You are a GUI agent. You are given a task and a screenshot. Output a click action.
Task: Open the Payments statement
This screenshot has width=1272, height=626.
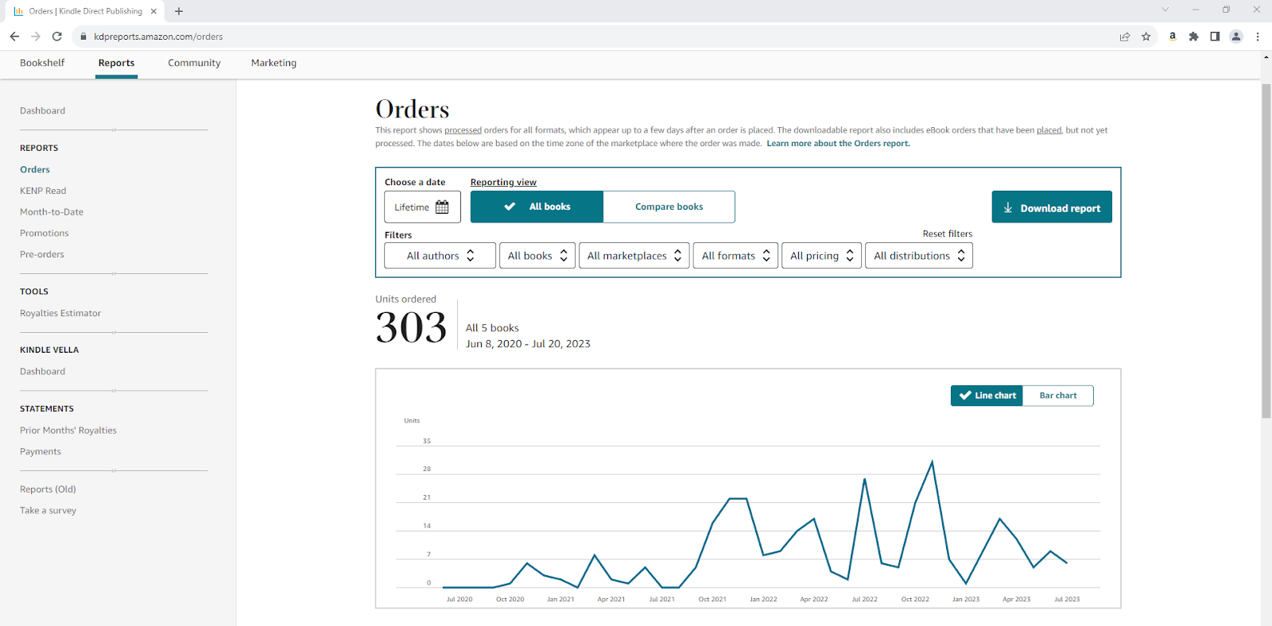click(41, 451)
